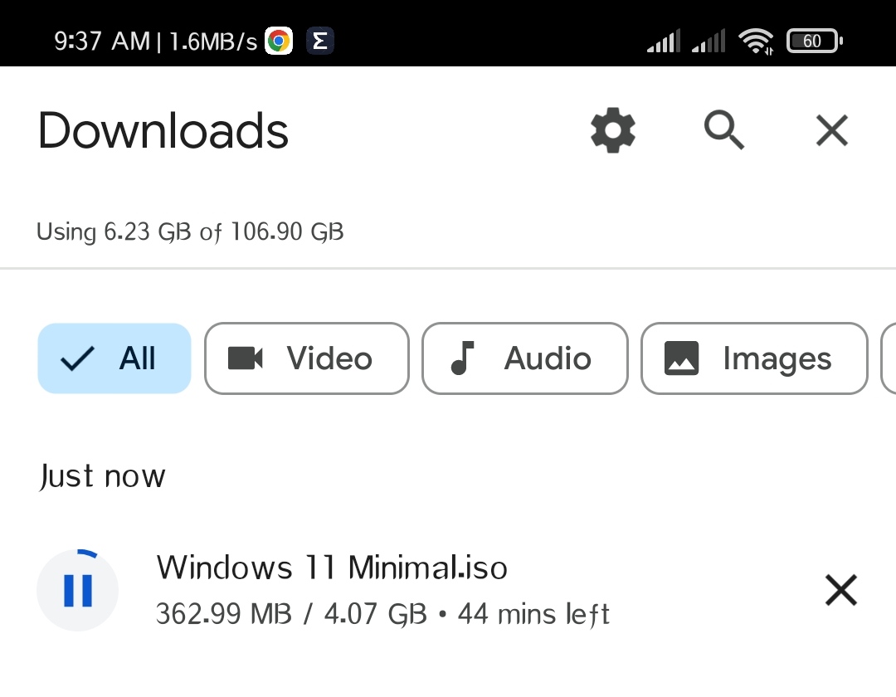Select the All filter chip
This screenshot has width=896, height=697.
click(114, 358)
